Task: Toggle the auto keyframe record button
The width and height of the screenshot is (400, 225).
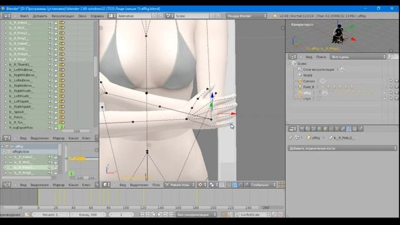Action: 224,215
